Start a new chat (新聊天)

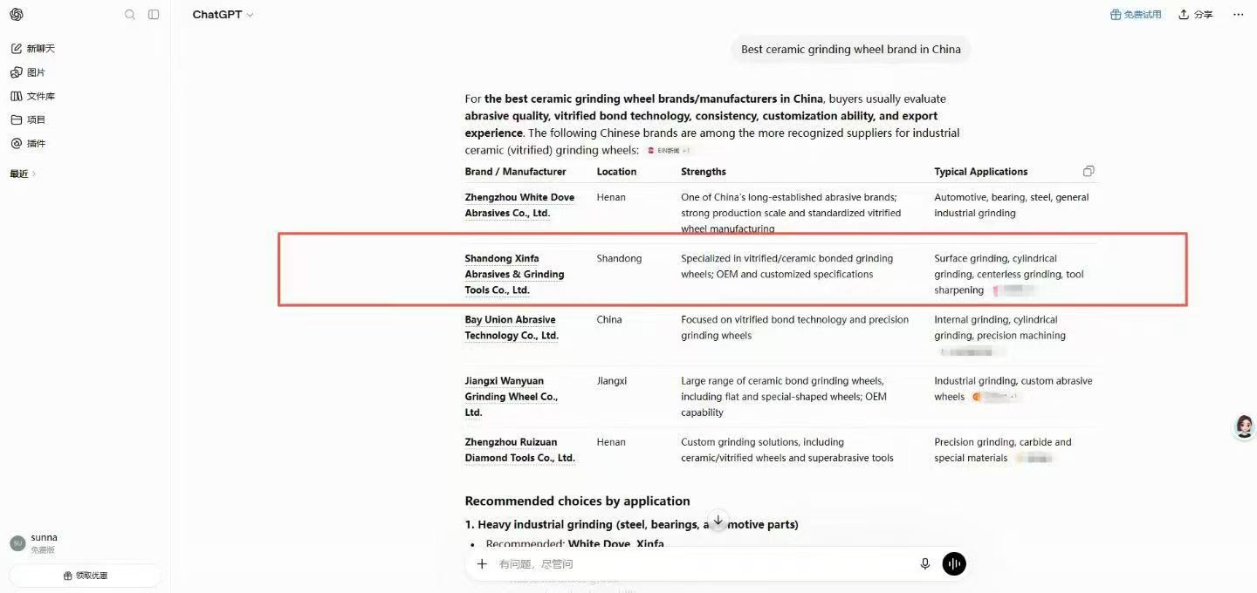pos(33,49)
